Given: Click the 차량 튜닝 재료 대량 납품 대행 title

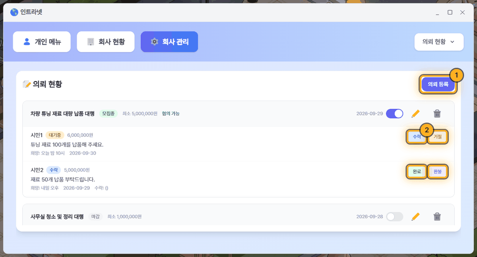Looking at the screenshot, I should (62, 114).
